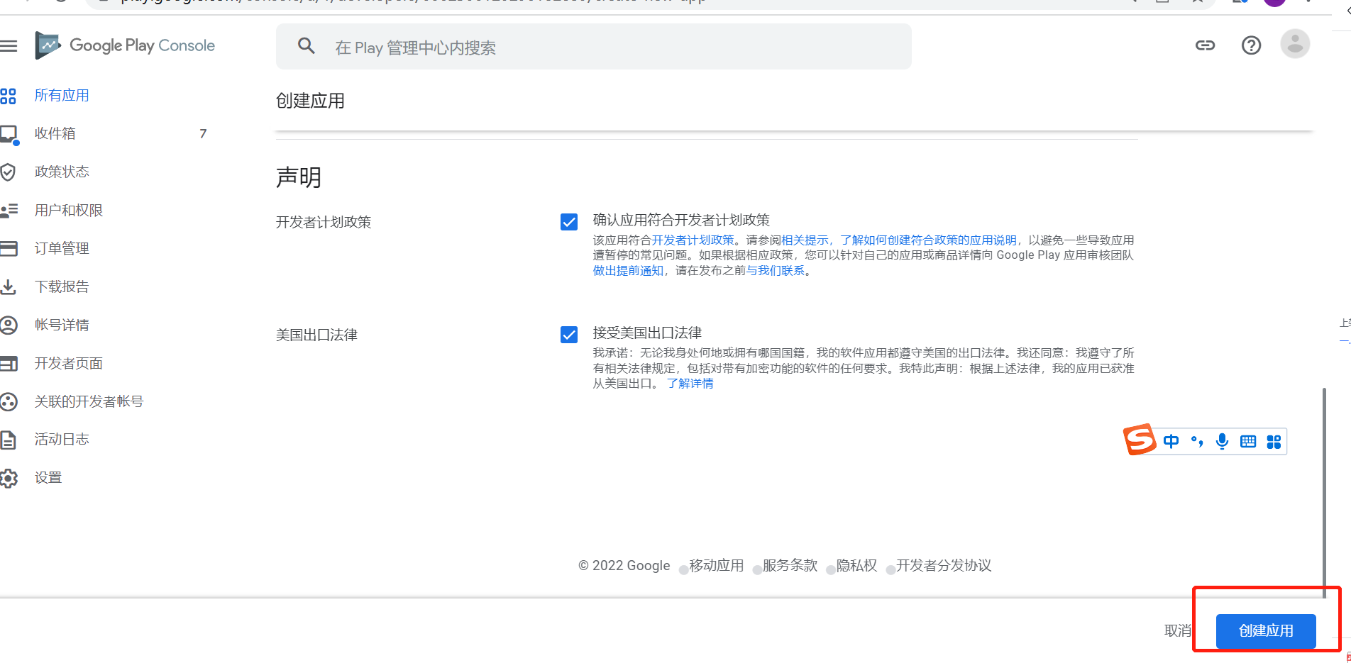Open 了解如何创建符合政策的应用说明 link
The height and width of the screenshot is (663, 1351).
(929, 240)
